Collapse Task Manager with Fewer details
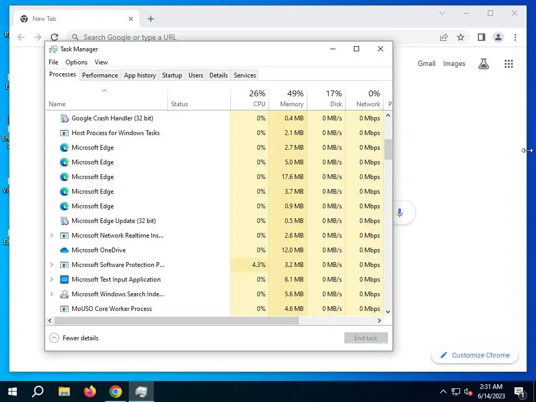This screenshot has height=402, width=536. coord(74,338)
